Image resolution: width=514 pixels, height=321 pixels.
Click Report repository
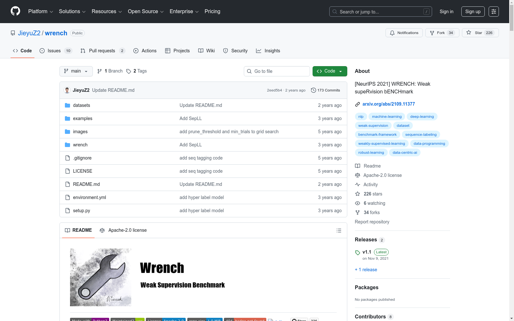[372, 222]
